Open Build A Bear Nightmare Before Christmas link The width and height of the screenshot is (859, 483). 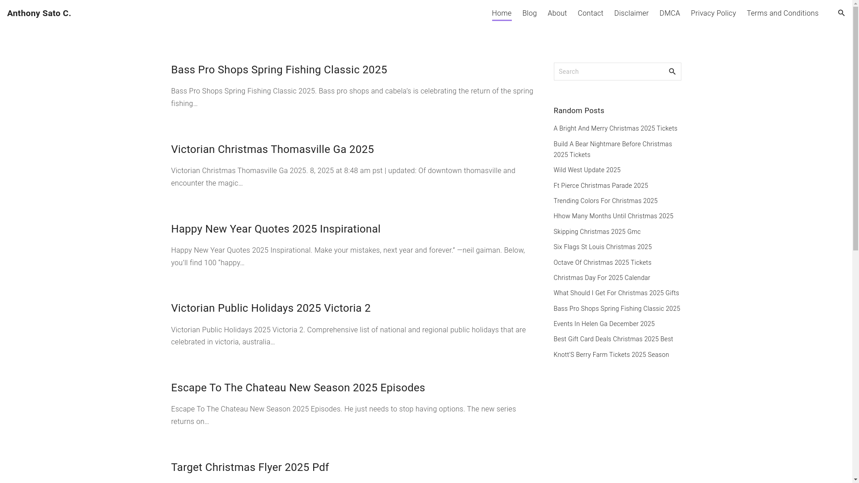click(x=612, y=149)
